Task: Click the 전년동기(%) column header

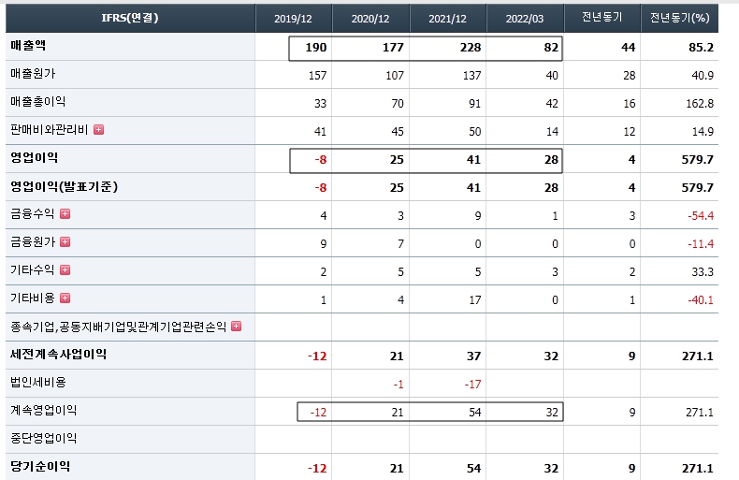Action: [680, 18]
